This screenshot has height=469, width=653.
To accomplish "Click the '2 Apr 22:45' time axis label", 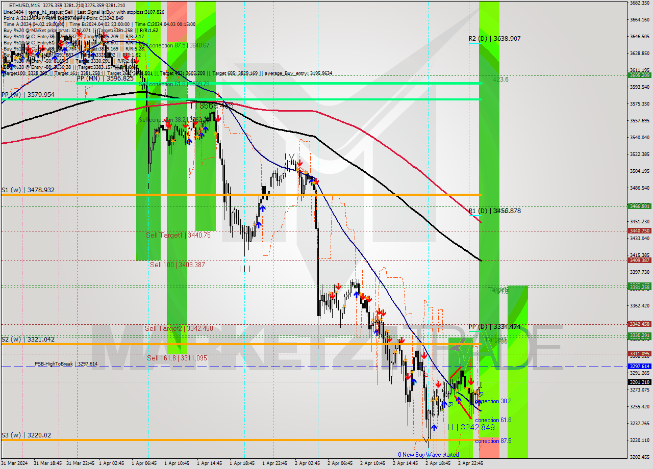I will pos(471,464).
